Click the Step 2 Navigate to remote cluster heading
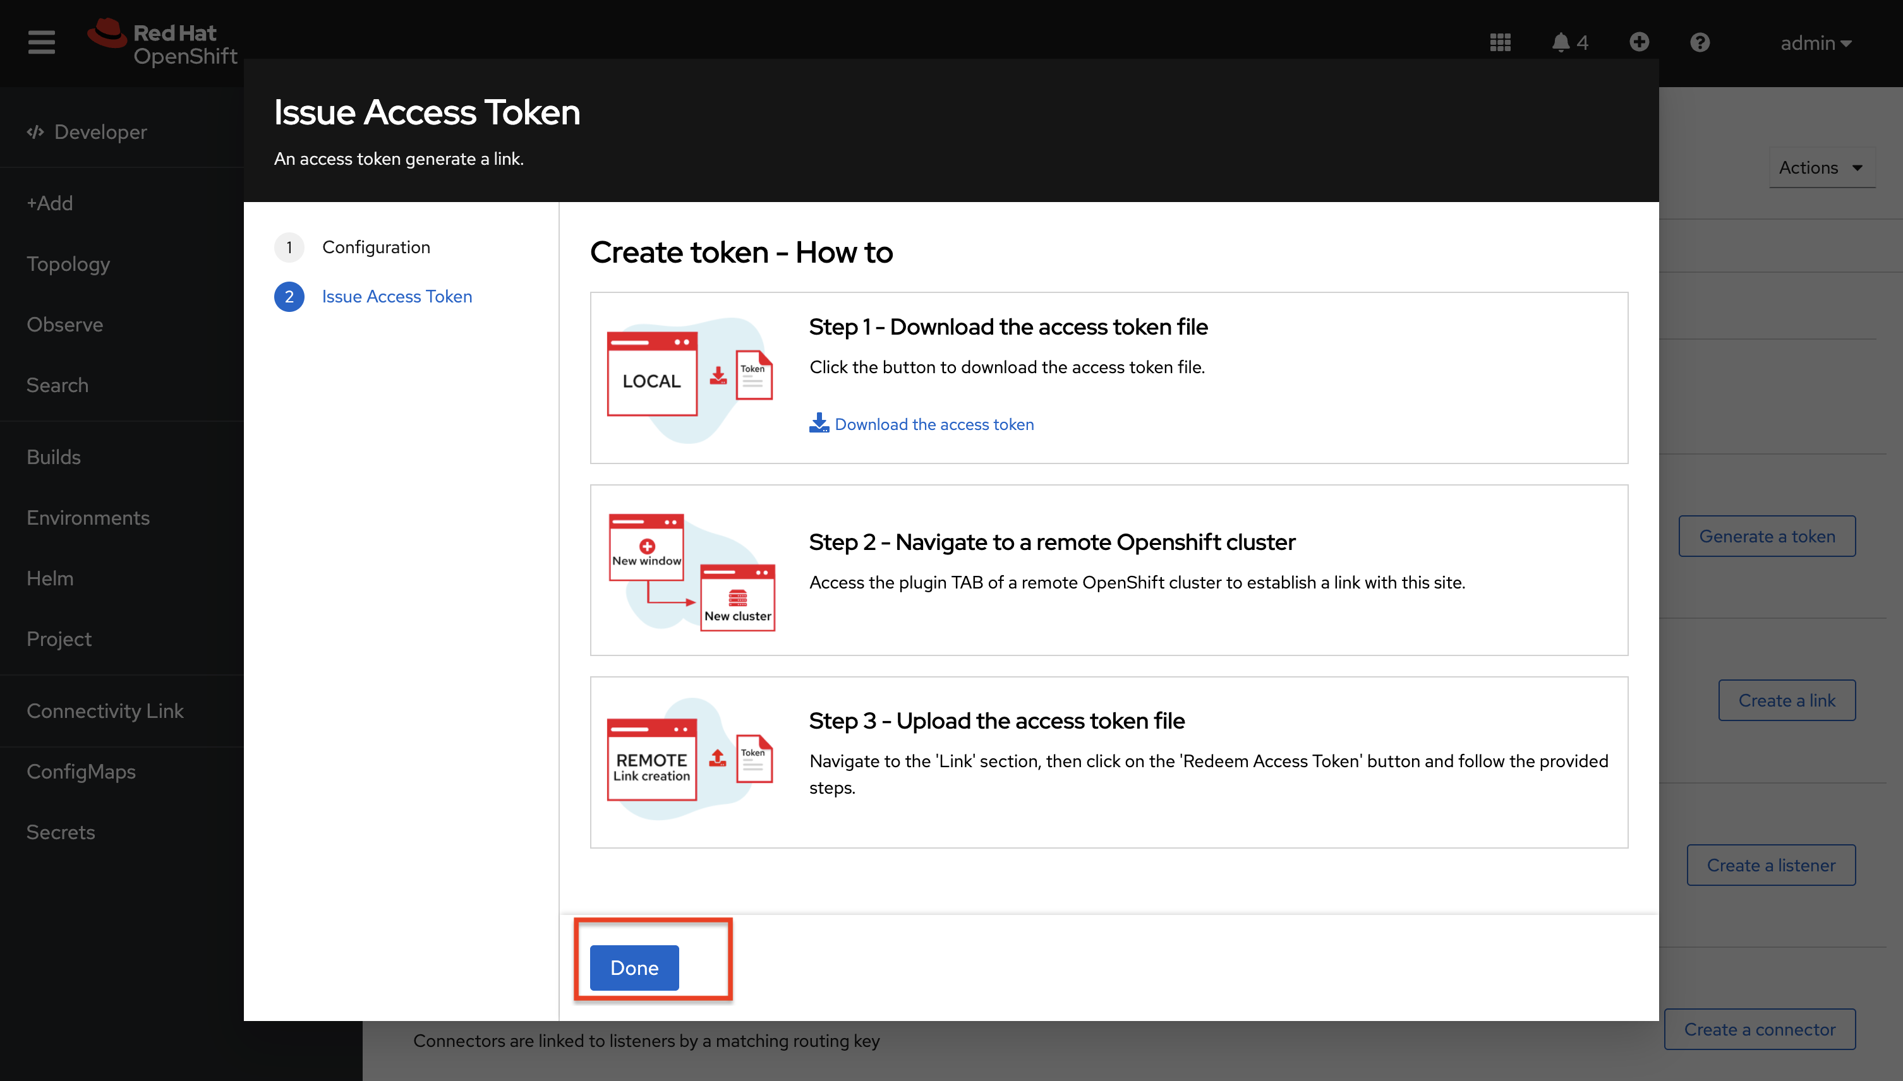 click(x=1052, y=542)
